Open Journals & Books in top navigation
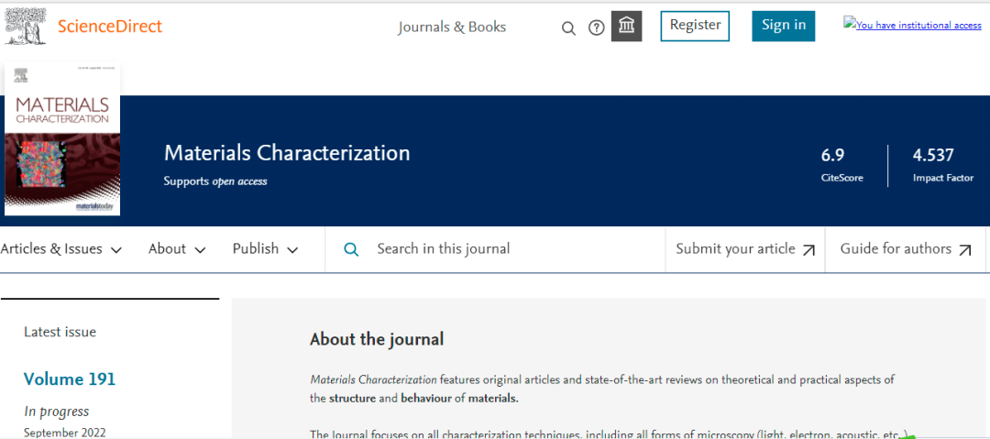990x439 pixels. 452,27
